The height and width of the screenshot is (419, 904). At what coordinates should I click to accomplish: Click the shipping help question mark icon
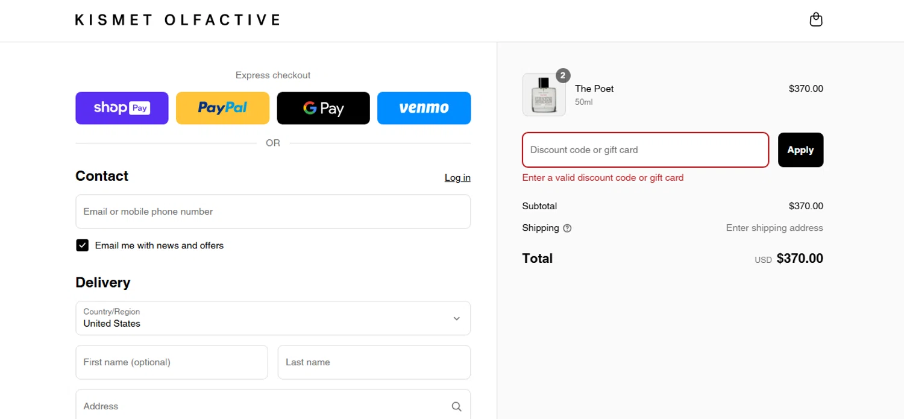(x=567, y=228)
